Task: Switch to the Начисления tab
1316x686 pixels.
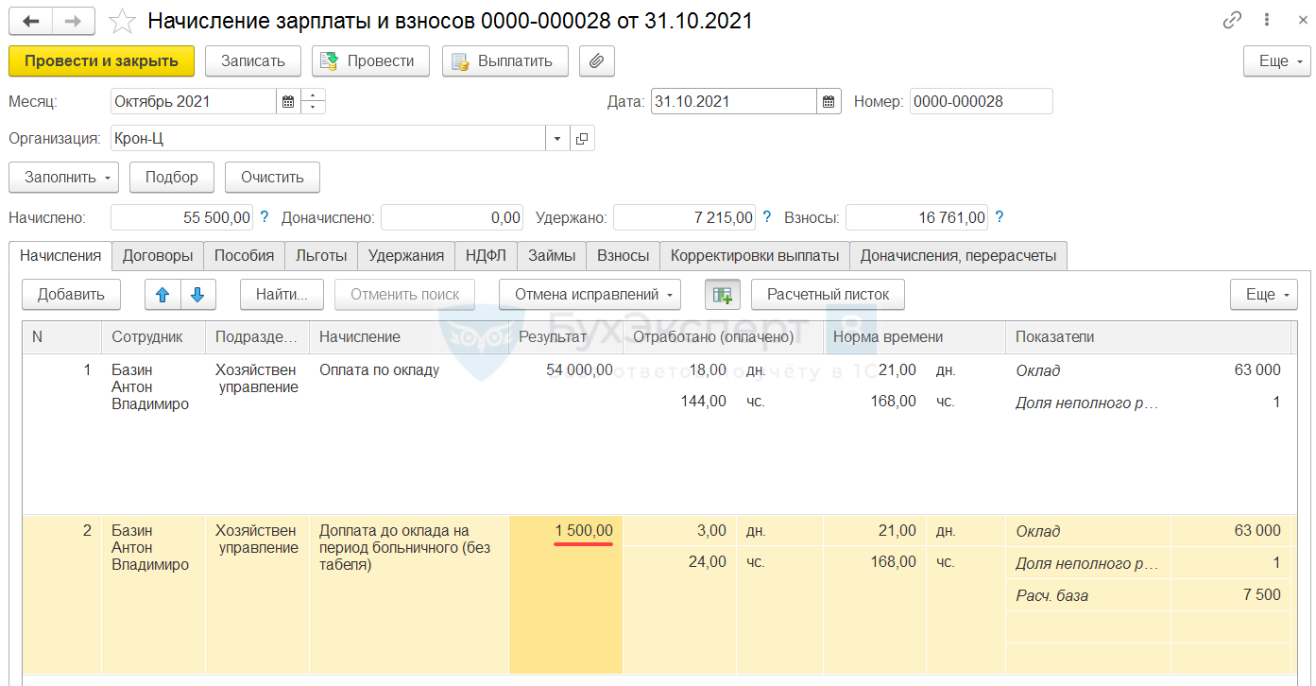Action: pyautogui.click(x=60, y=256)
